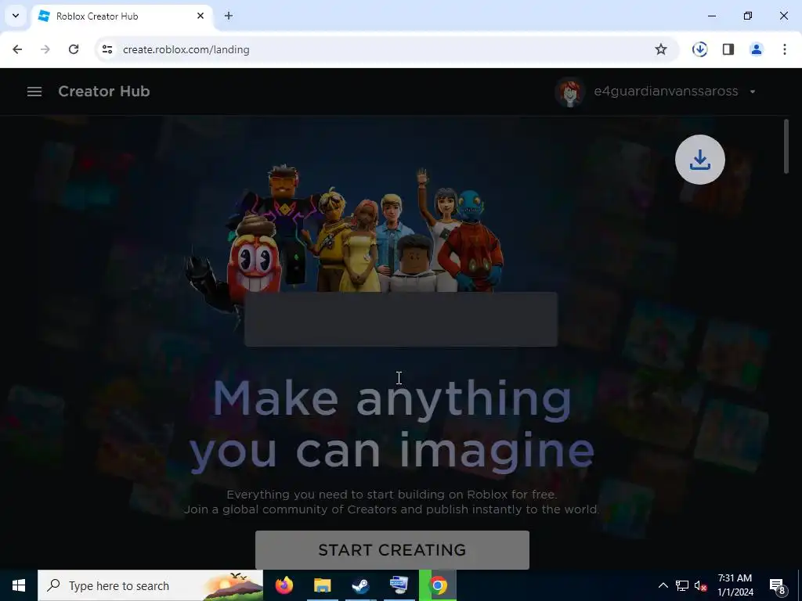The width and height of the screenshot is (802, 601).
Task: Click the Creator Hub title link
Action: (104, 92)
